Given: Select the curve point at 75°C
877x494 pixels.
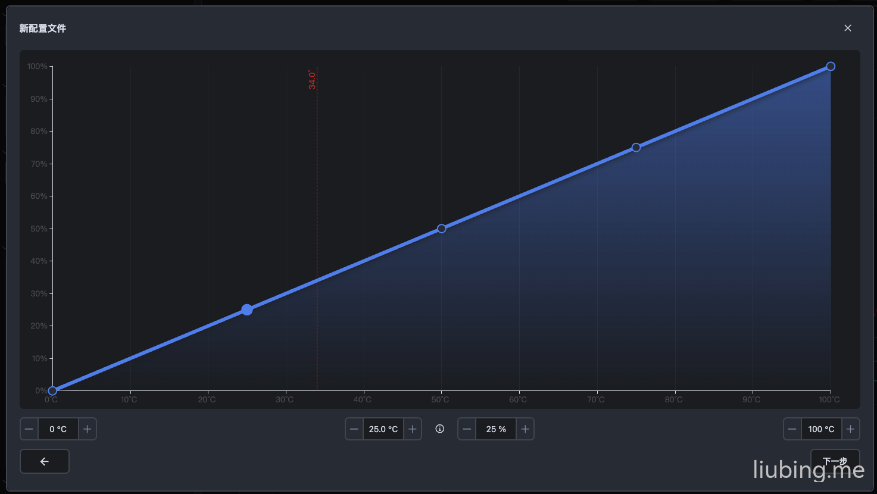Looking at the screenshot, I should coord(636,148).
